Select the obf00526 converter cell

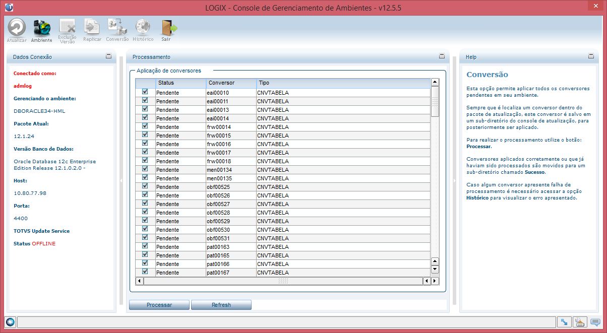tap(231, 195)
